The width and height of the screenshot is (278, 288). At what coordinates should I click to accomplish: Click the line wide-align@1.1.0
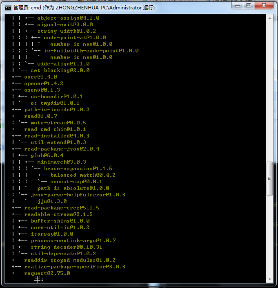63,64
